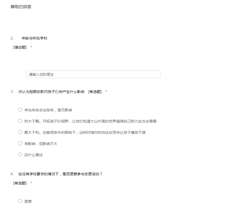
Task: Click the text field "请输入您的想法"
Action: click(93, 74)
